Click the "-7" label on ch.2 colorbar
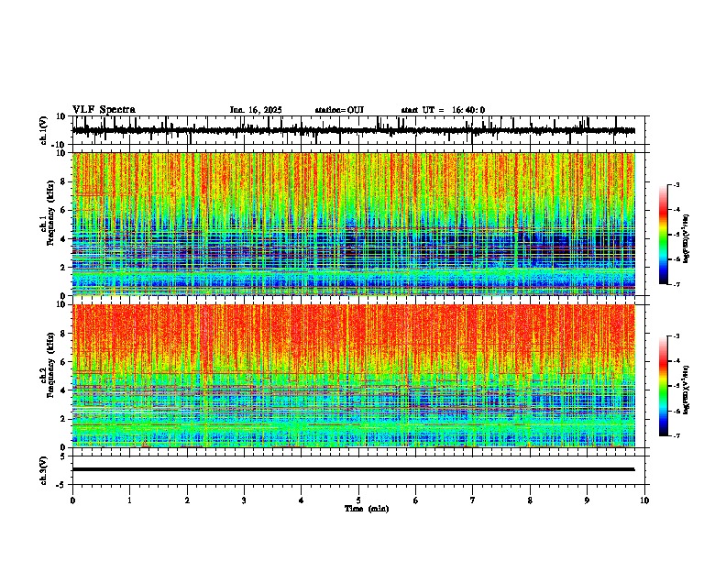726x561 pixels. coord(676,435)
